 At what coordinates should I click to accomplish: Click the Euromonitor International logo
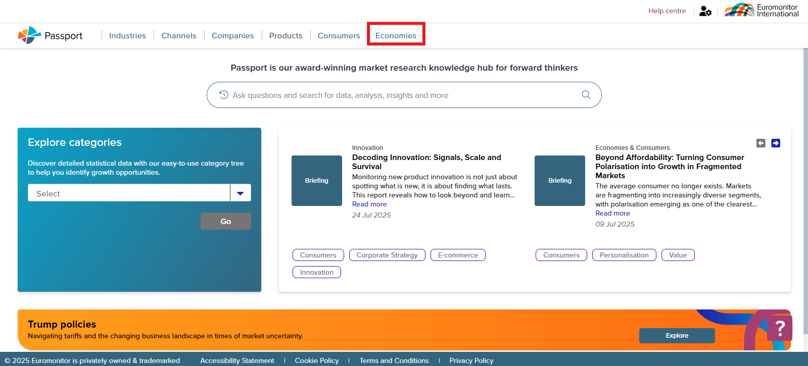click(x=762, y=10)
